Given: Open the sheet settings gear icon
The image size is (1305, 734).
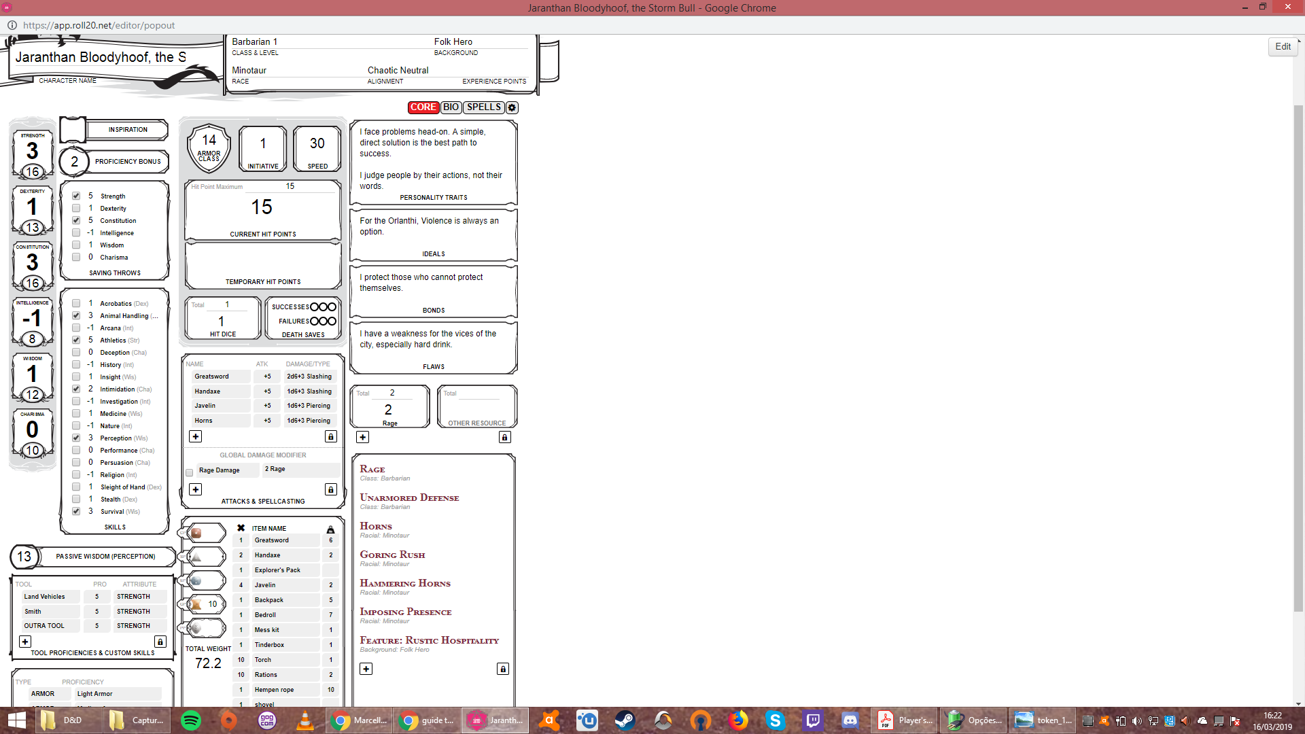Looking at the screenshot, I should pyautogui.click(x=512, y=107).
